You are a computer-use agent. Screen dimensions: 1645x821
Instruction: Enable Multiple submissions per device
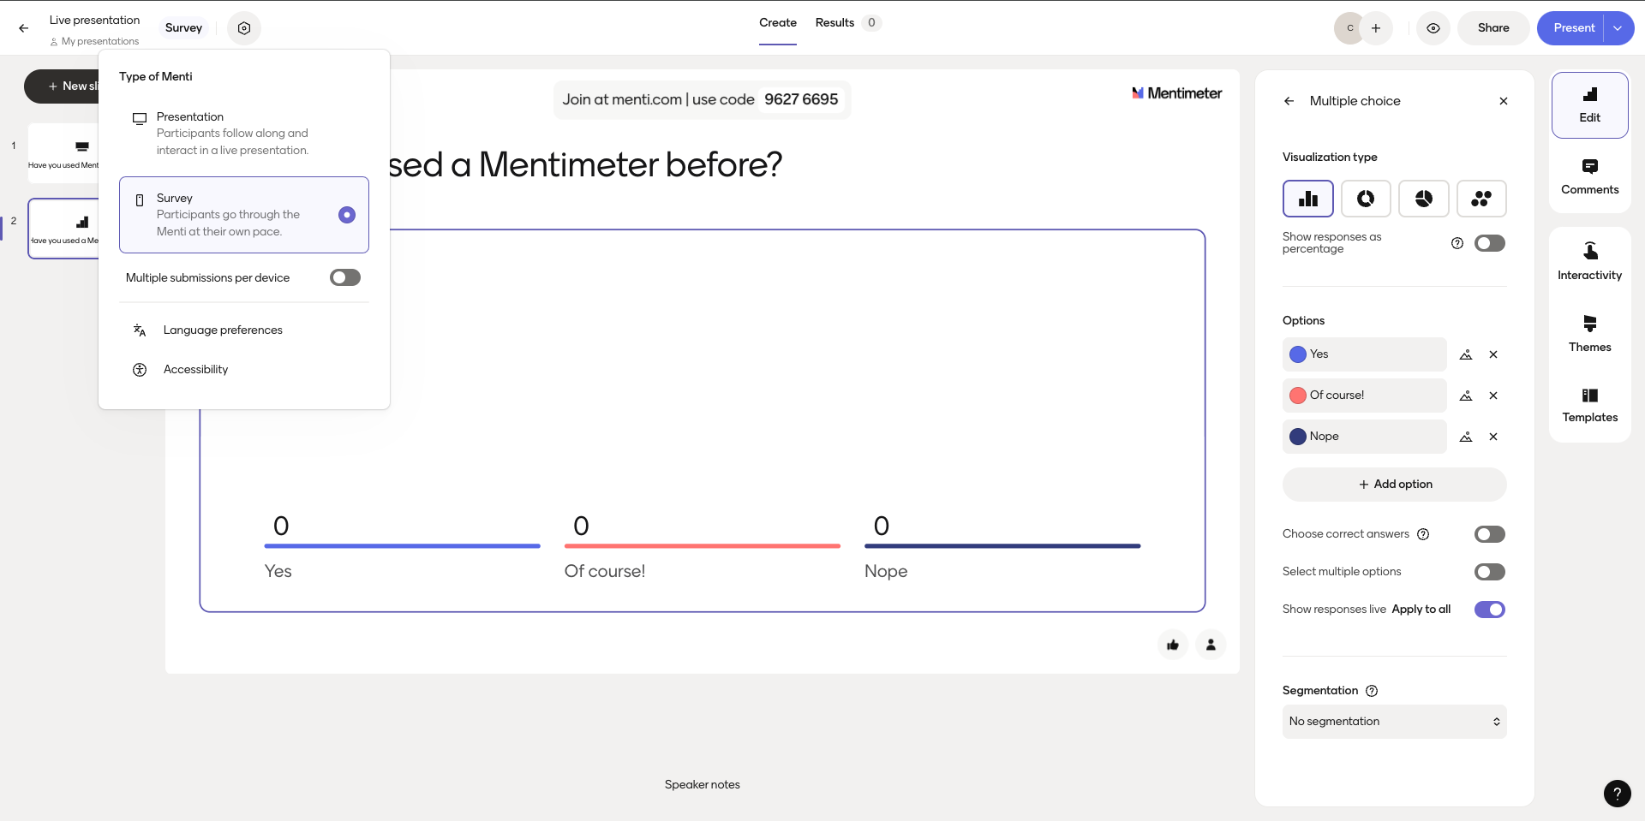[x=344, y=277]
